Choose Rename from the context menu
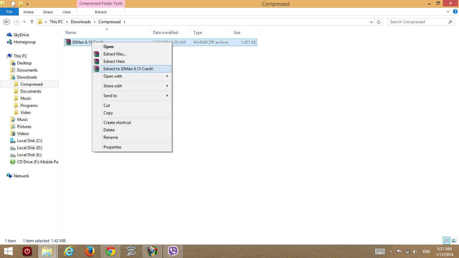Viewport: 459px width, 258px height. point(132,137)
